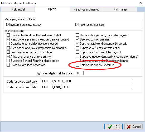Check Deactivate control risk questions option
Screen dimensions: 145x132
[8, 44]
